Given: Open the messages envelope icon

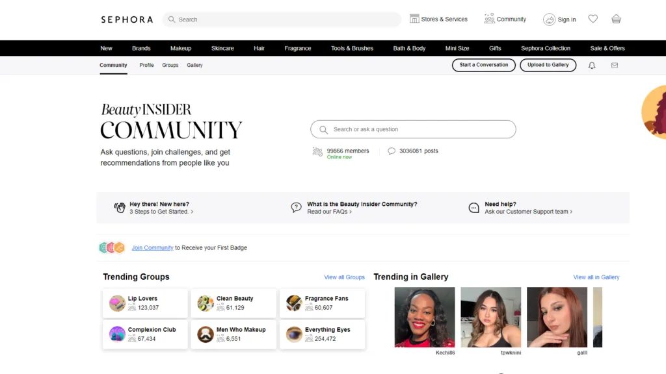Looking at the screenshot, I should point(615,66).
